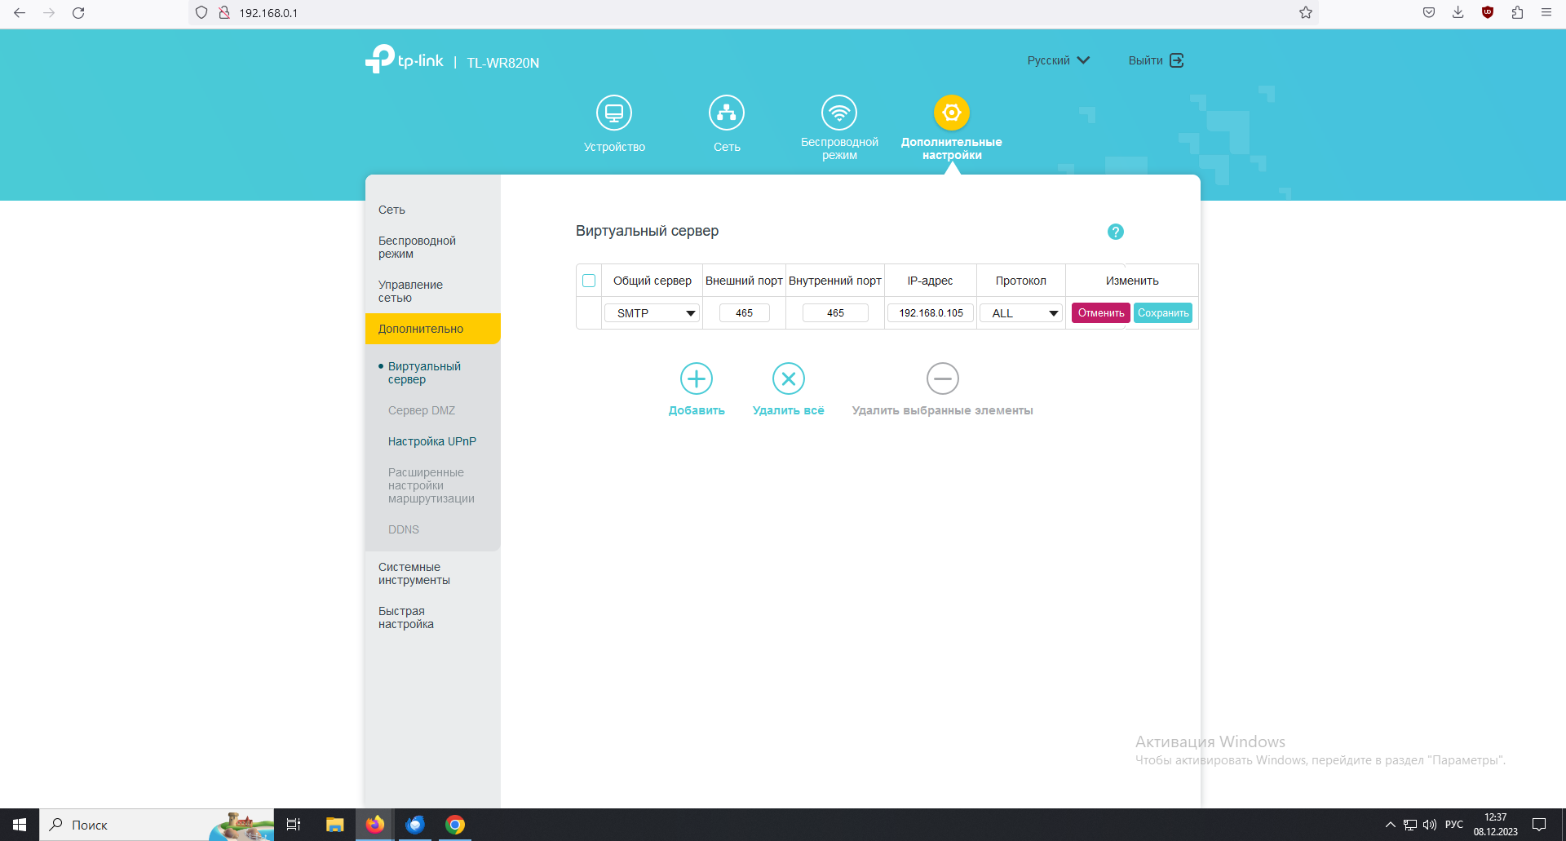Click the Удалить всё cross icon
Viewport: 1566px width, 841px height.
(x=788, y=378)
